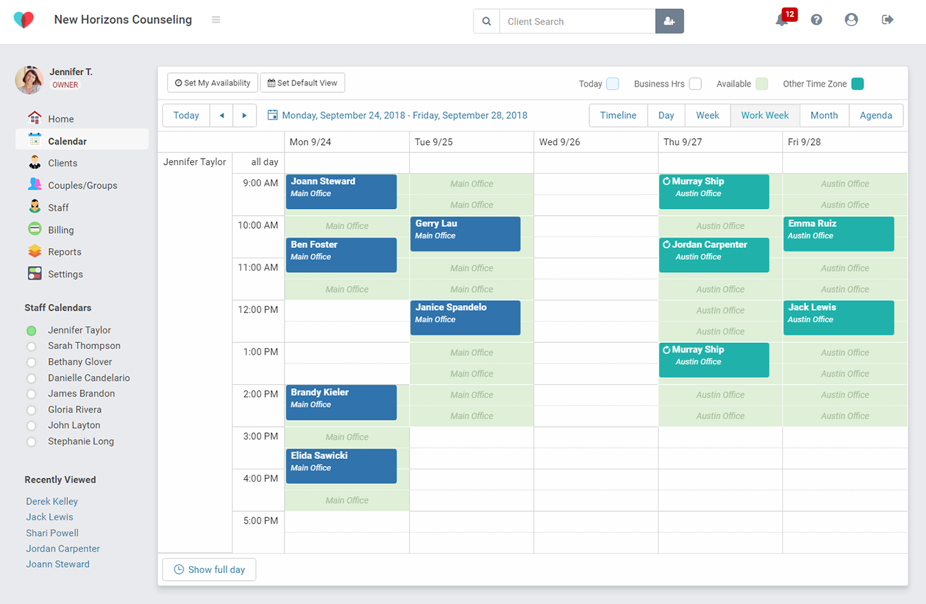Image resolution: width=926 pixels, height=604 pixels.
Task: Open the notifications bell with 12 alerts
Action: click(x=782, y=21)
